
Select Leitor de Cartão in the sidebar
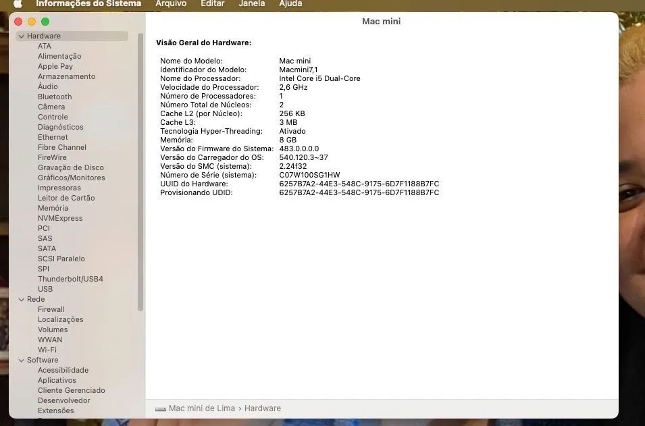[66, 198]
